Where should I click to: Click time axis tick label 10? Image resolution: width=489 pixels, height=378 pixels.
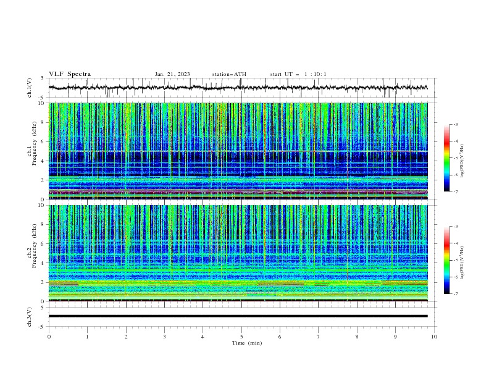[x=434, y=337]
